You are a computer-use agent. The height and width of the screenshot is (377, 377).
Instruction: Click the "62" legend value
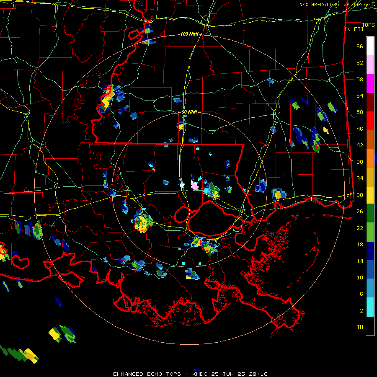click(360, 63)
